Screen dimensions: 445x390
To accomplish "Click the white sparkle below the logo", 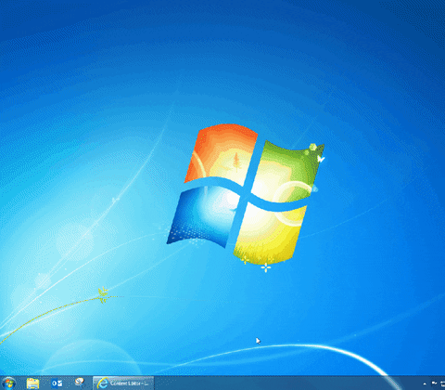I will tap(266, 267).
